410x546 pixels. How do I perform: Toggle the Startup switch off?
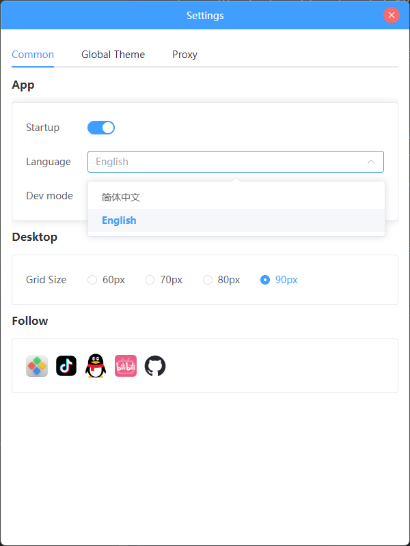pyautogui.click(x=101, y=128)
